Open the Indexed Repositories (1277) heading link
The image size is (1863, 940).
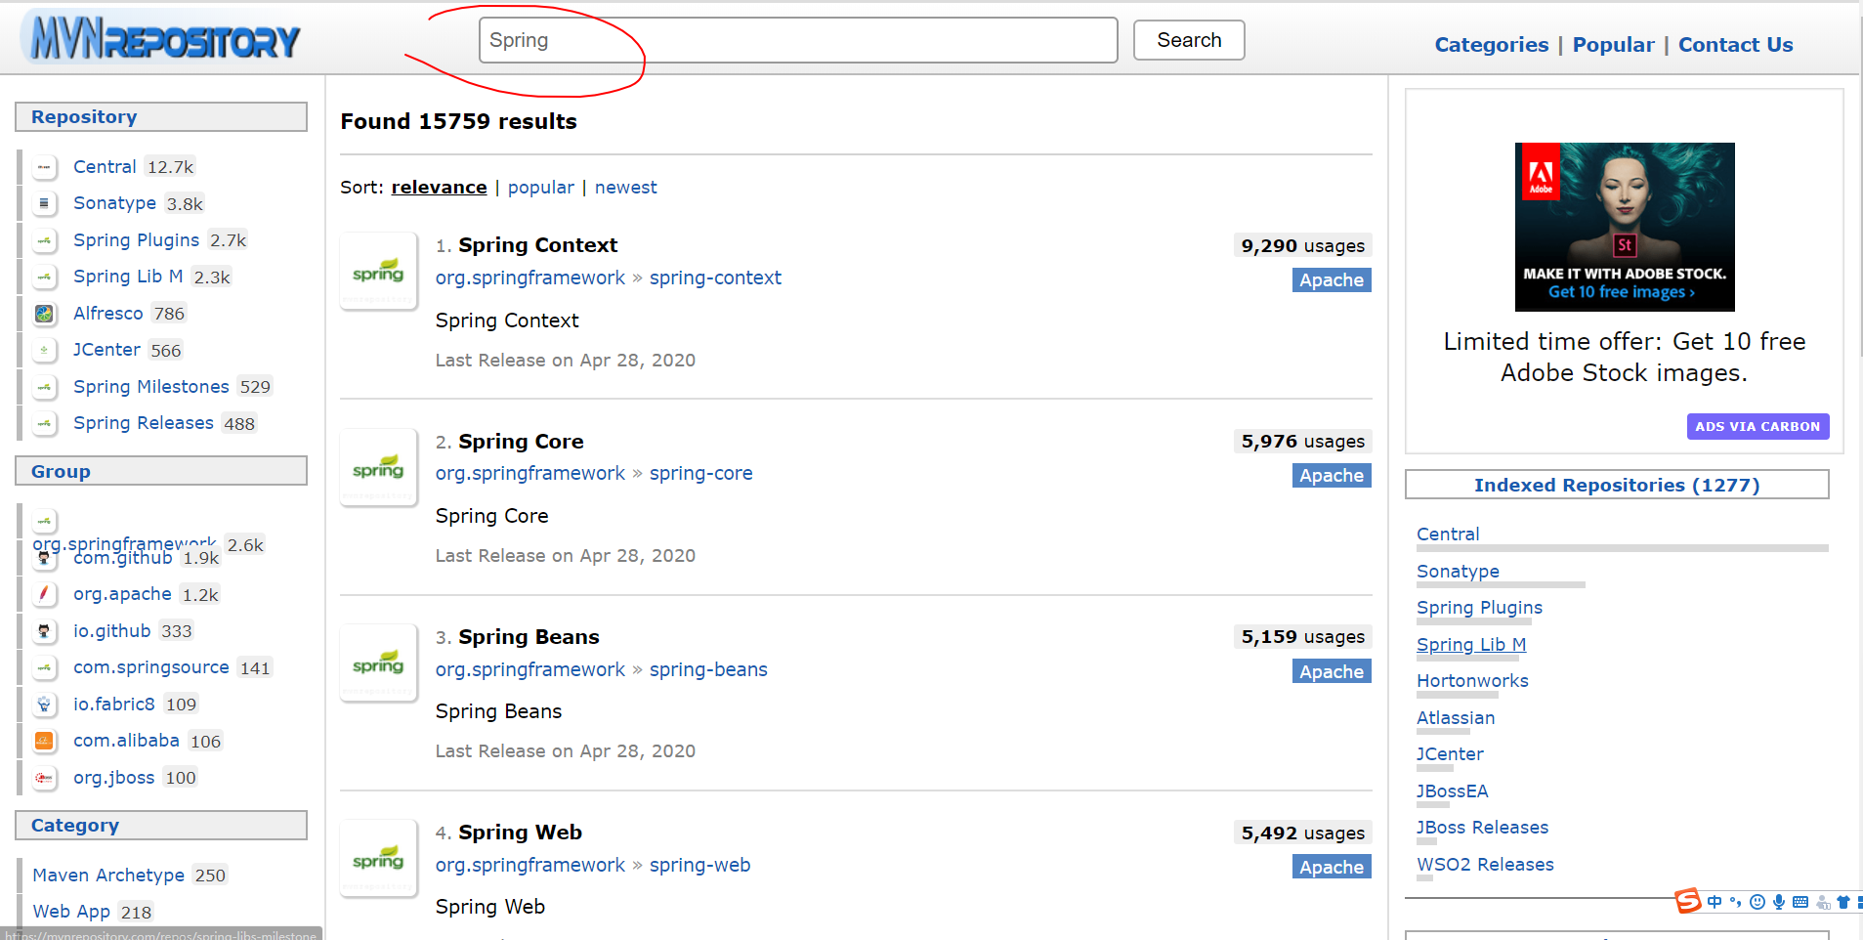[x=1617, y=486]
